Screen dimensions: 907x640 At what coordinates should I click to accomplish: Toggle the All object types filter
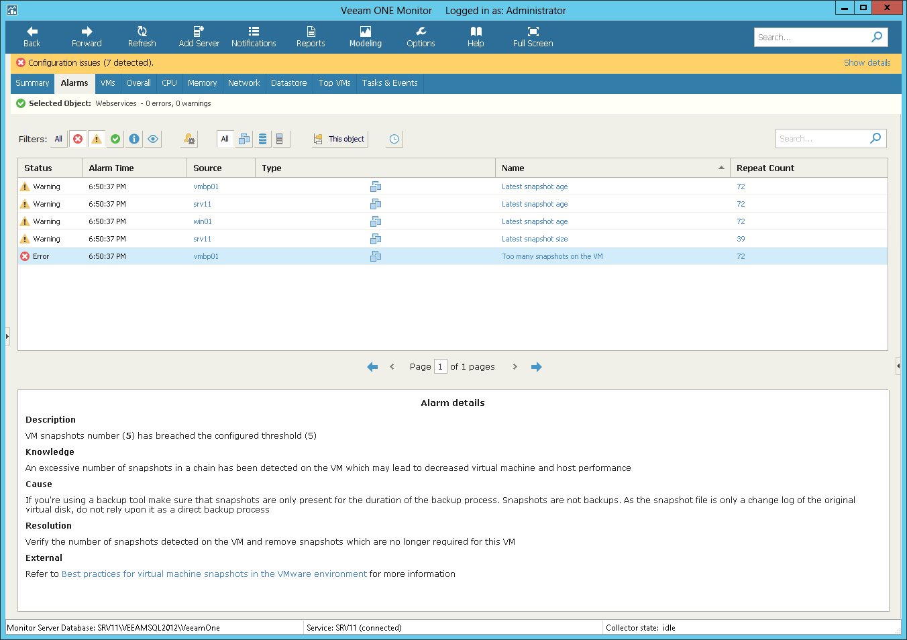pos(225,139)
